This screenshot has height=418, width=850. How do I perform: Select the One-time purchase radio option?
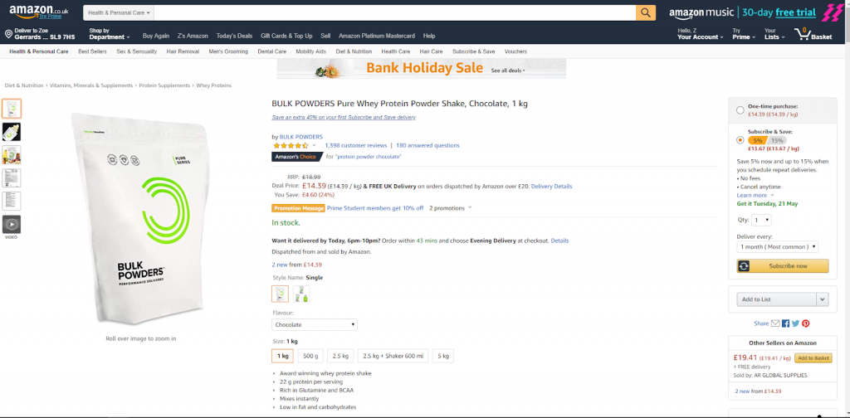tap(740, 110)
